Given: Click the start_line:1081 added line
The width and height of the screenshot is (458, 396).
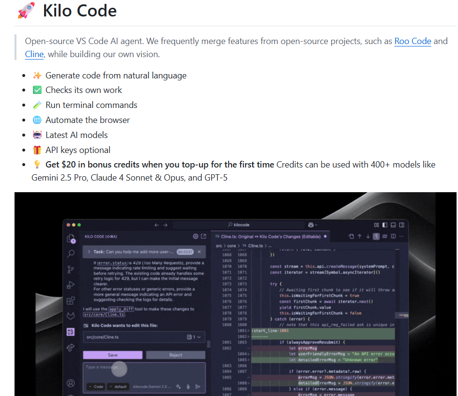Looking at the screenshot, I should coord(323,331).
